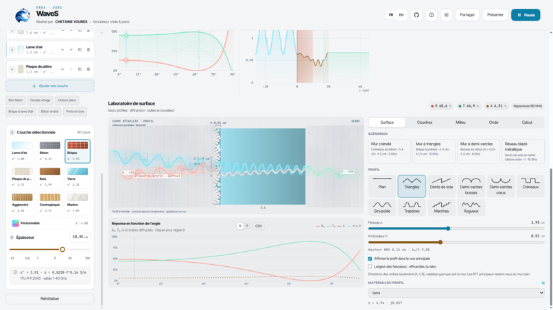This screenshot has width=553, height=310.
Task: Open the Matériau du profil Verre dropdown
Action: pyautogui.click(x=456, y=293)
